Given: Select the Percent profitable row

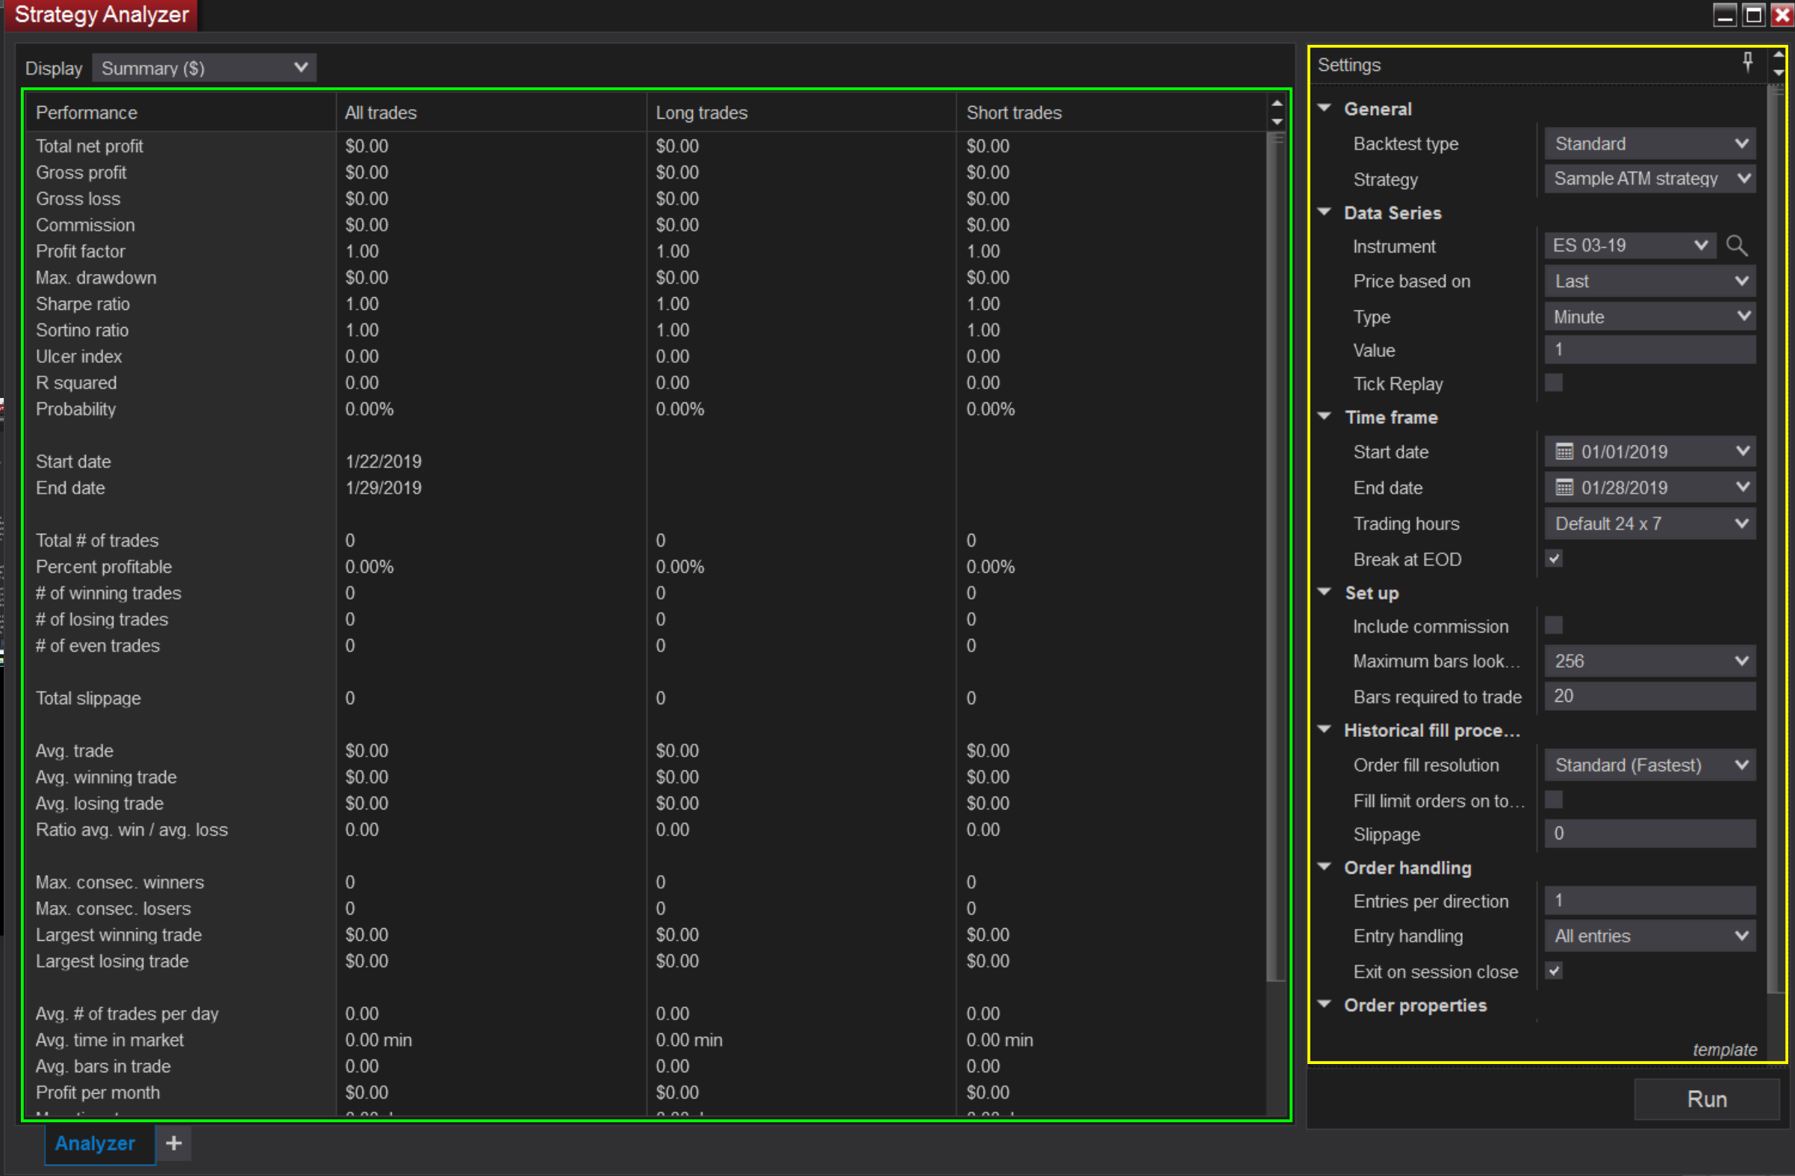Looking at the screenshot, I should 647,567.
